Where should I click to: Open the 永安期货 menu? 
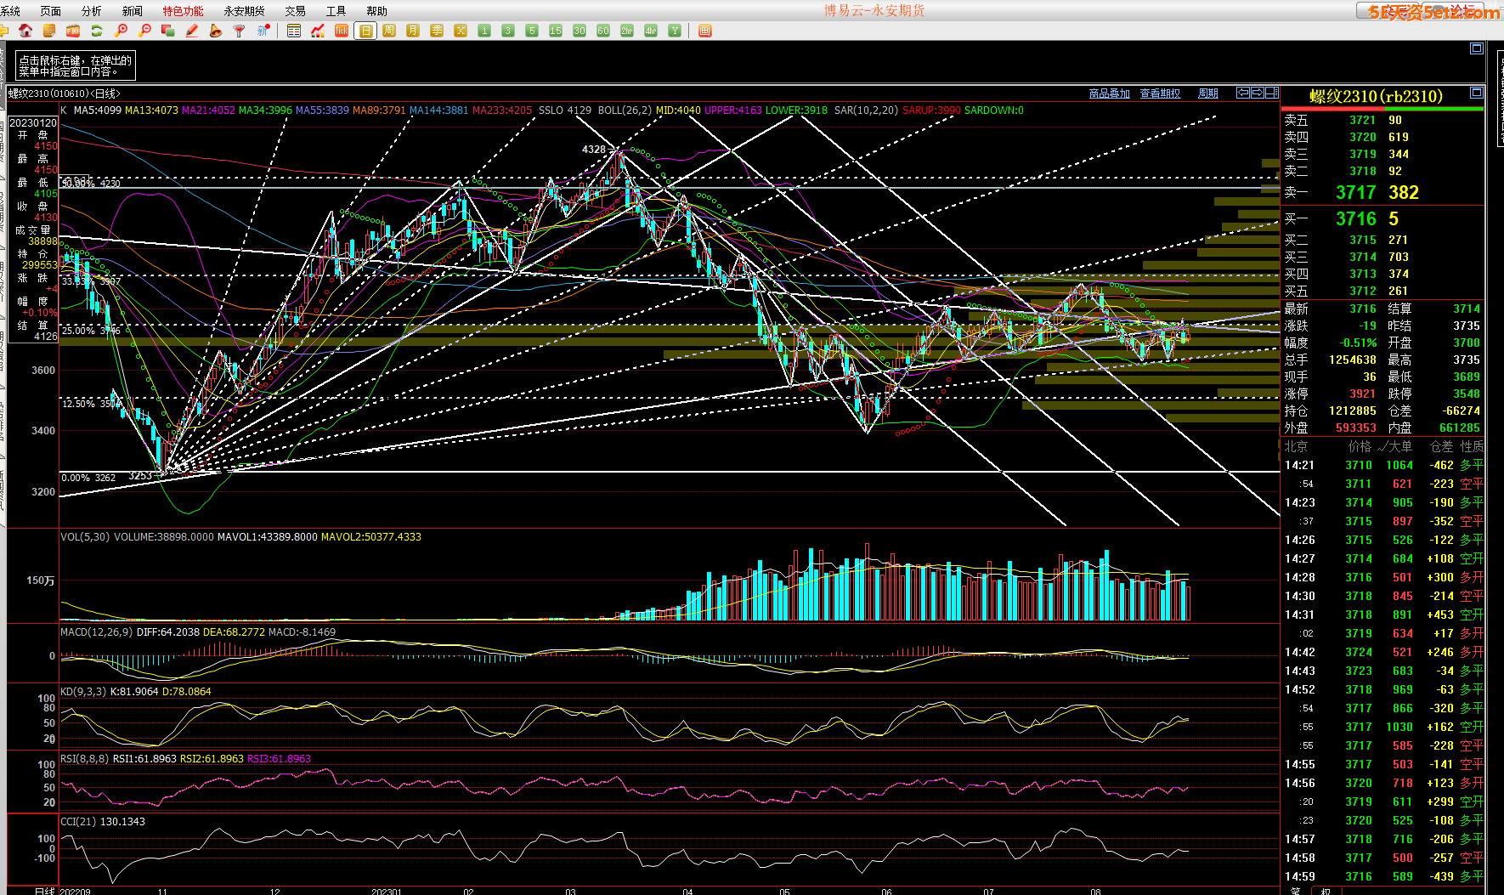[245, 11]
